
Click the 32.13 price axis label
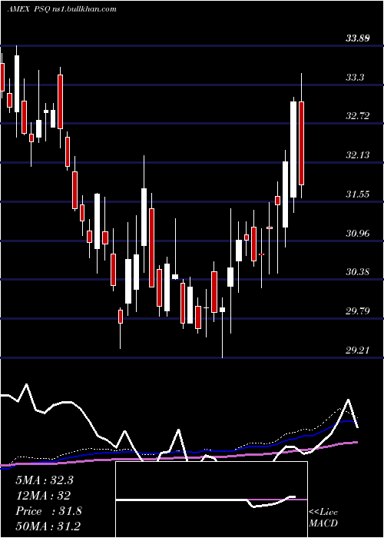[357, 155]
